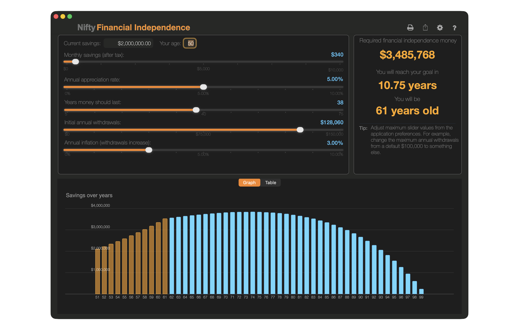
Task: Select the Your age input field
Action: [x=190, y=43]
